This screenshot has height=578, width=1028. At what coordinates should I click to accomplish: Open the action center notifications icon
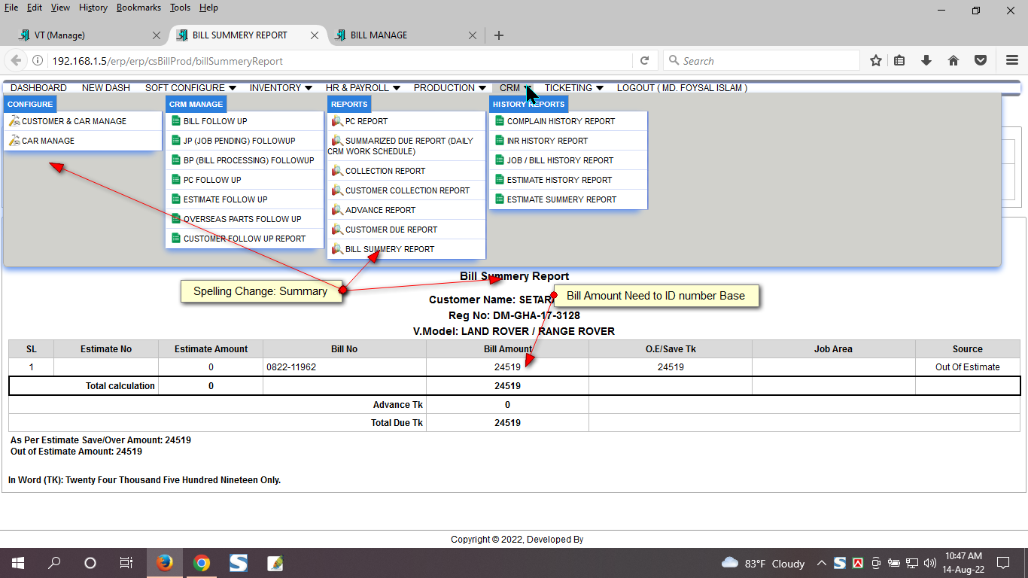point(1003,563)
